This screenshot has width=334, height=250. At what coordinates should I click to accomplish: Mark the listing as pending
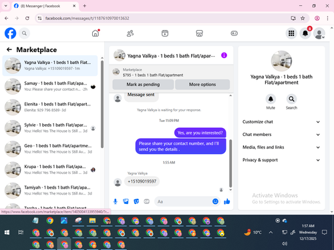click(143, 85)
